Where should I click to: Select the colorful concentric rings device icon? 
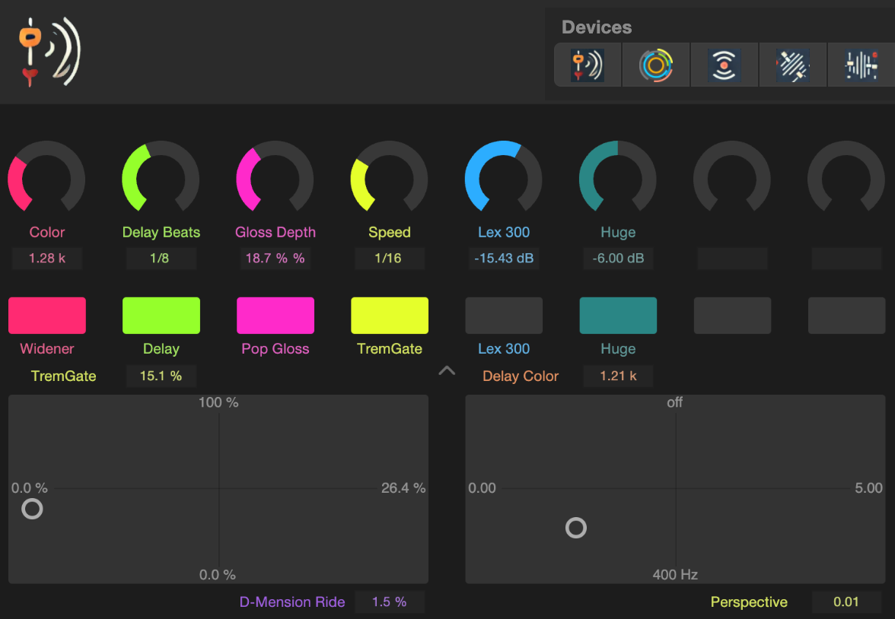[x=656, y=65]
